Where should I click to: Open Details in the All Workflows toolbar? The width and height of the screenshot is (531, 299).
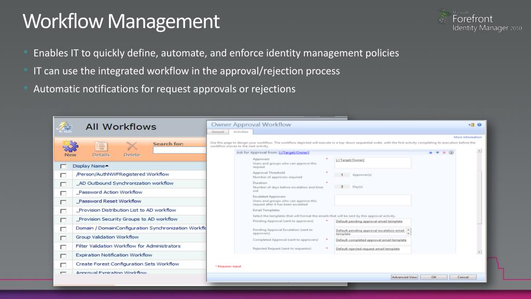(101, 149)
